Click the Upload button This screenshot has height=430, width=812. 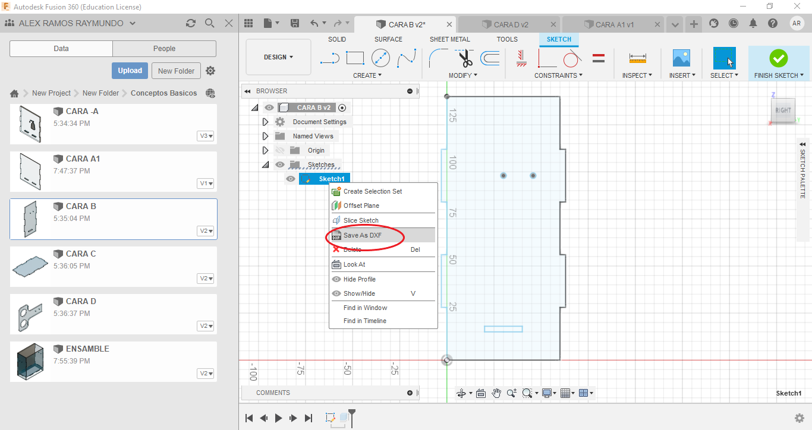(130, 71)
